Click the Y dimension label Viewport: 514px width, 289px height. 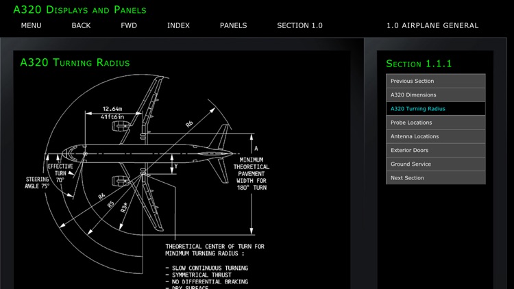point(176,166)
